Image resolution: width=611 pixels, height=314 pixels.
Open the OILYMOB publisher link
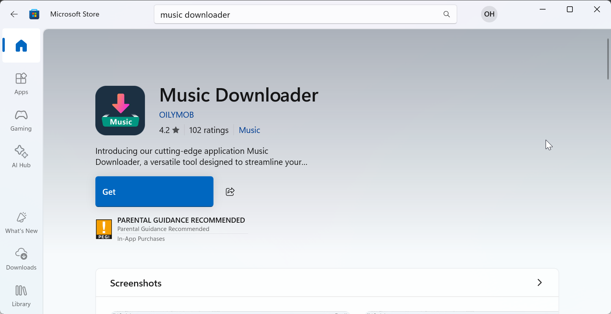[x=176, y=115]
